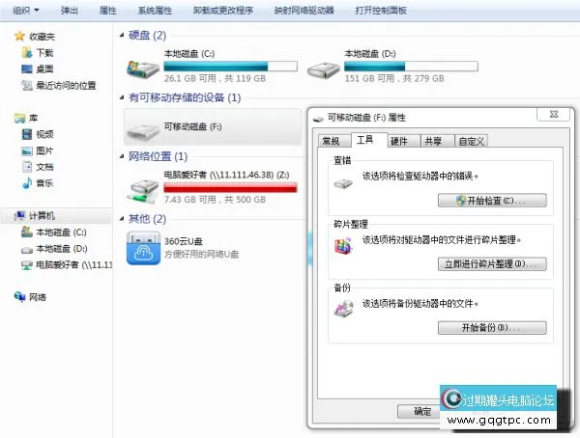Click sidebar 电脑爱好者 network drive icon
Screen dimensions: 580x438
point(27,264)
